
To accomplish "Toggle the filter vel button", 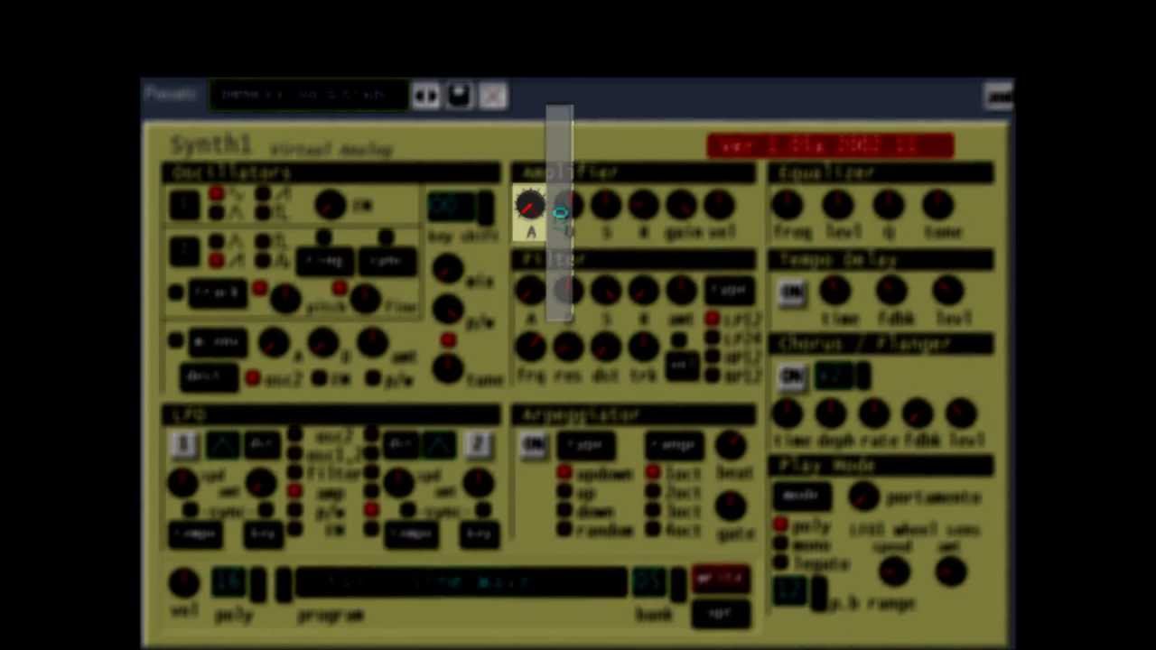I will [682, 365].
